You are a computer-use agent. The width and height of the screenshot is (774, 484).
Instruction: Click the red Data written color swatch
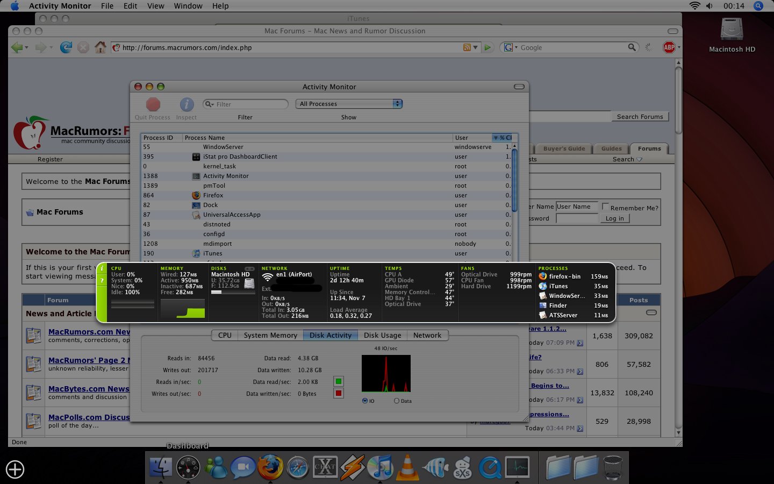[x=339, y=393]
